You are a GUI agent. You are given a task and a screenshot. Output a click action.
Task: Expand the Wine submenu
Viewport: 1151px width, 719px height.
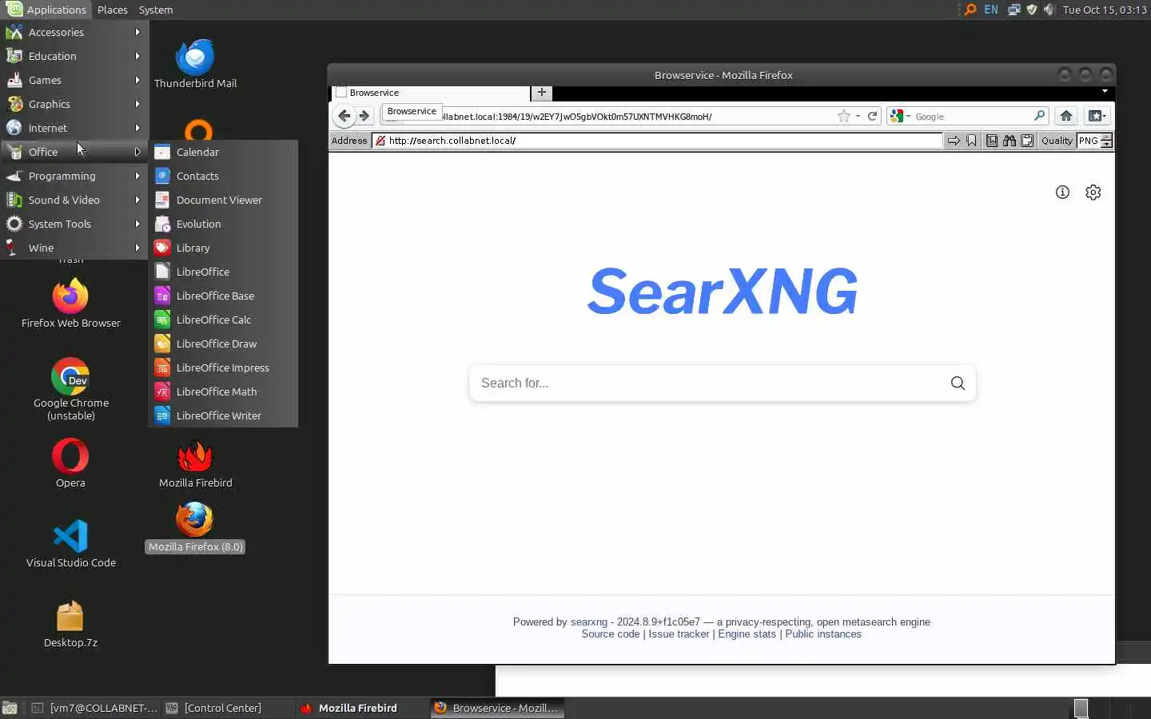pyautogui.click(x=74, y=248)
